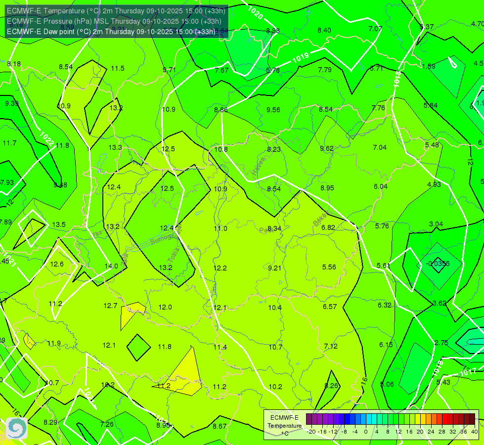
Task: Click the 8.95 grid value
Action: (327, 188)
